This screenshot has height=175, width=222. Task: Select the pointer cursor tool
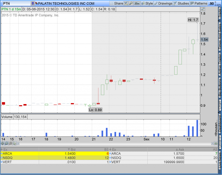[x=15, y=143]
